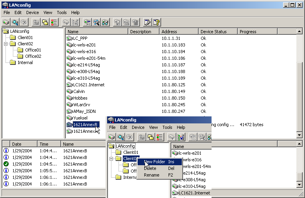
Task: Click the binoculars monitor device icon in main toolbar
Action: [105, 22]
